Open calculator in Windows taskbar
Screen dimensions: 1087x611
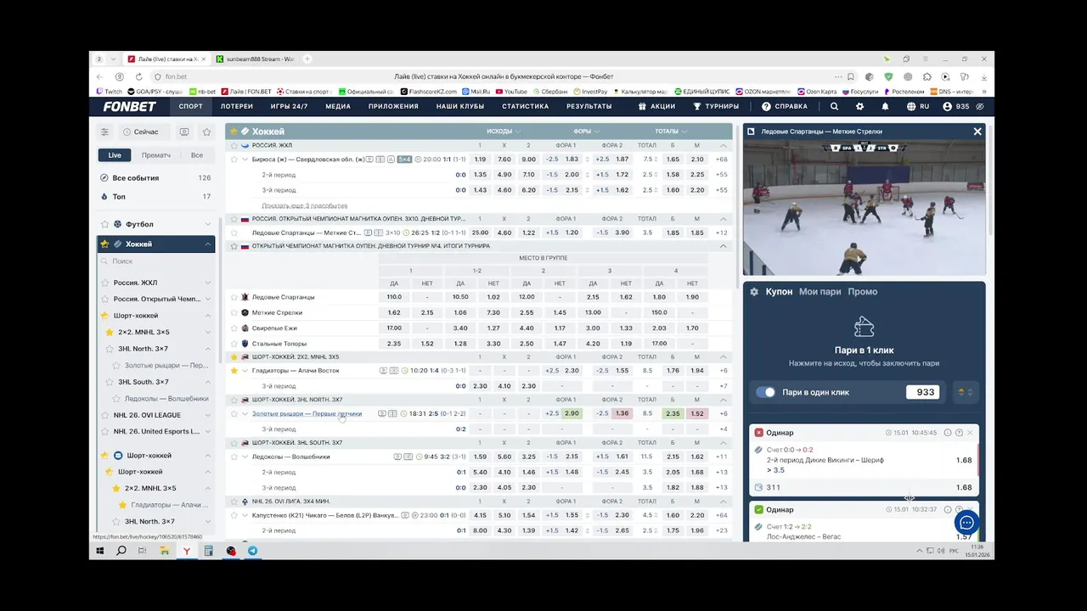click(208, 551)
